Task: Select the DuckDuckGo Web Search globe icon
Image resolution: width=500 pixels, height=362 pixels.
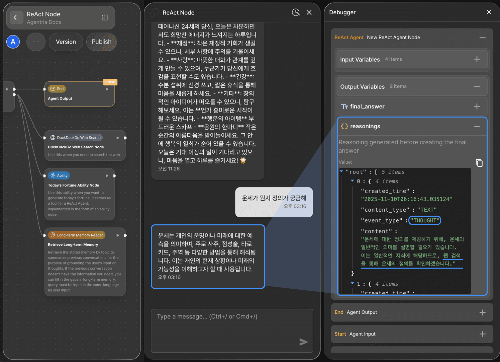Action: (x=53, y=138)
